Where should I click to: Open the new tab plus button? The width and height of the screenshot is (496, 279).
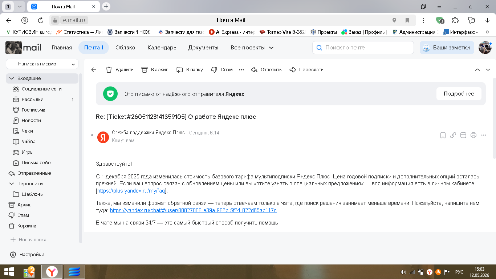coord(106,7)
